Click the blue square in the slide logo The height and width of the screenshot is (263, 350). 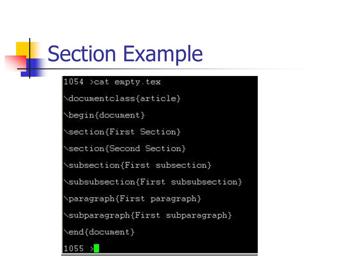(34, 68)
